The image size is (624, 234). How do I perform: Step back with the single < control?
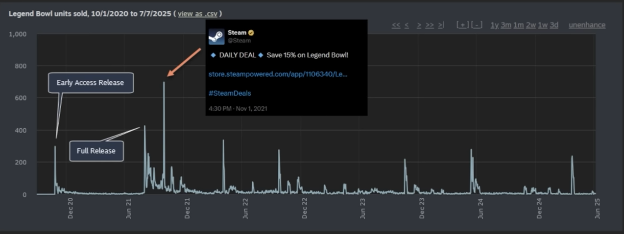tap(407, 25)
